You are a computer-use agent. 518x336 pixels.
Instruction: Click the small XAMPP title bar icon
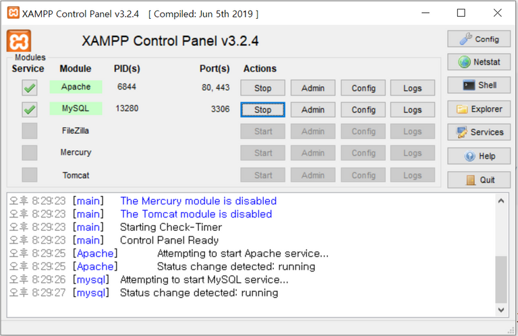coord(13,13)
